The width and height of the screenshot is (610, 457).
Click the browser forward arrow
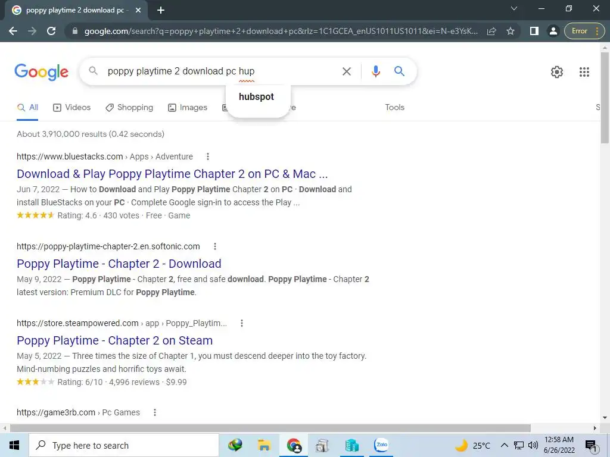click(32, 31)
